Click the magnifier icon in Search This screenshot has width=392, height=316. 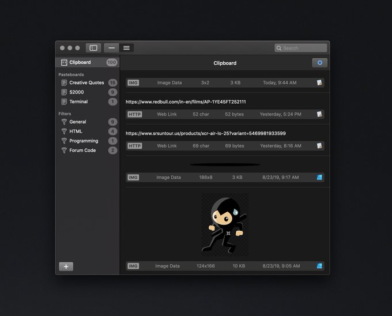point(279,48)
